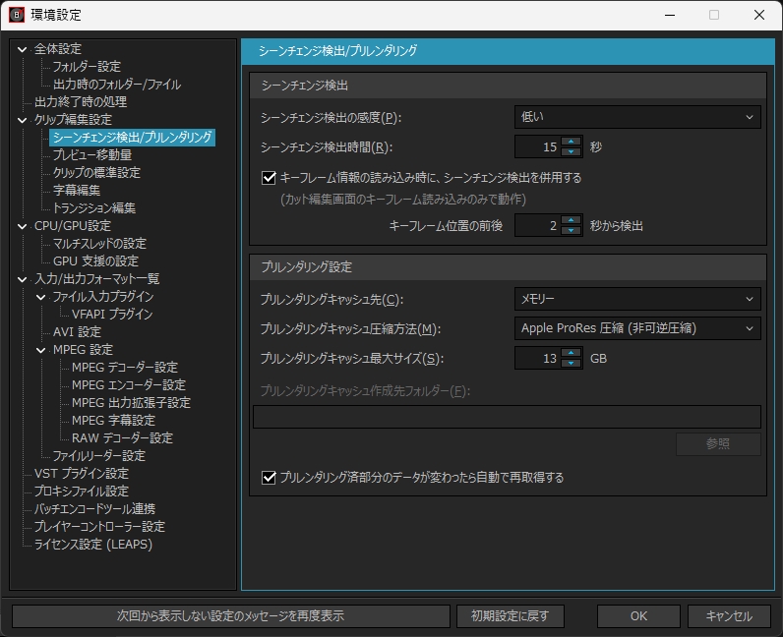Screen dimensions: 783x637
Task: Select 字幕編集 in the tree
Action: 77,191
